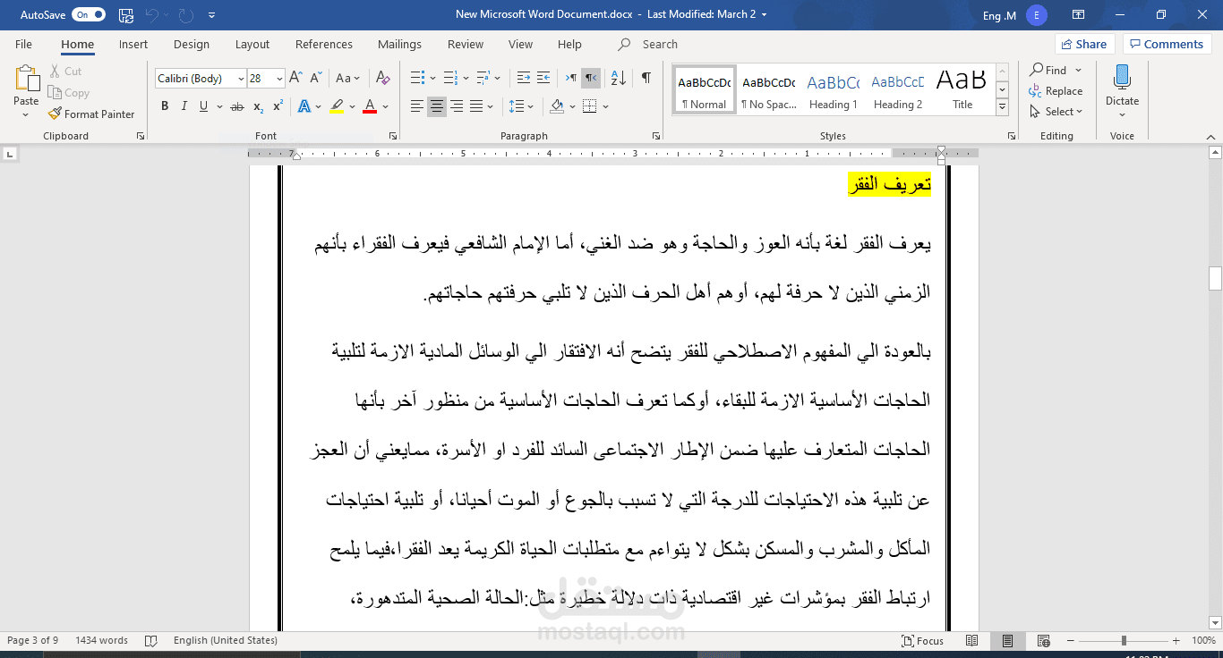Open the Comments button
The image size is (1223, 658).
[1168, 44]
